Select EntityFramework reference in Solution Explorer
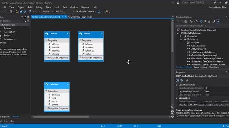Screen dimensions: 229x128 coord(199,49)
